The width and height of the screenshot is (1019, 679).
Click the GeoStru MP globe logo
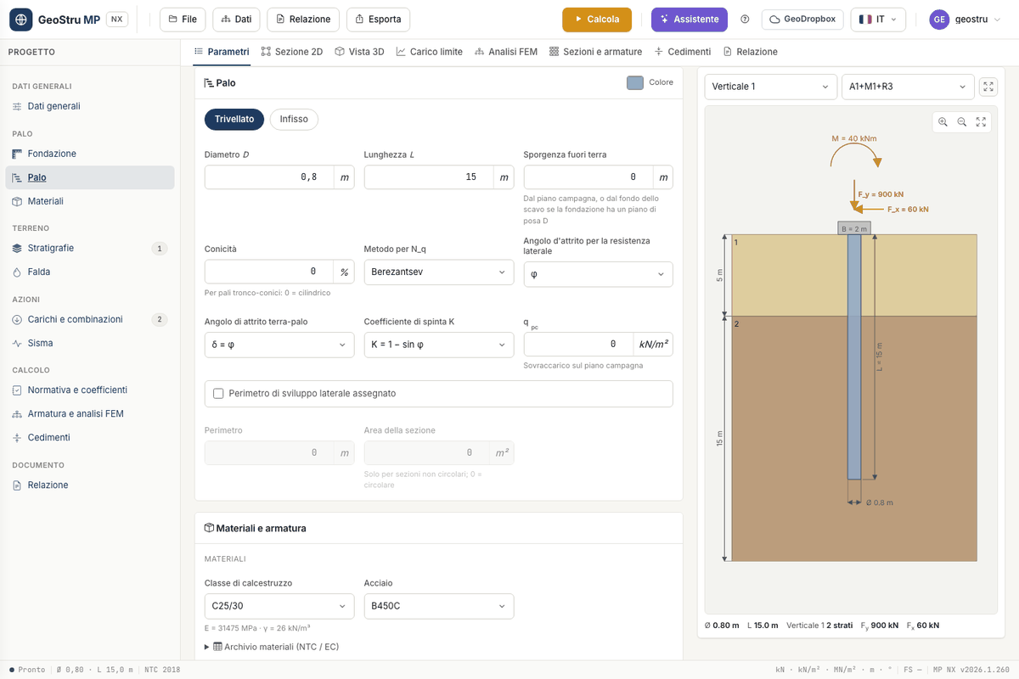20,20
